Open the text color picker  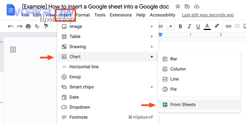point(207,26)
